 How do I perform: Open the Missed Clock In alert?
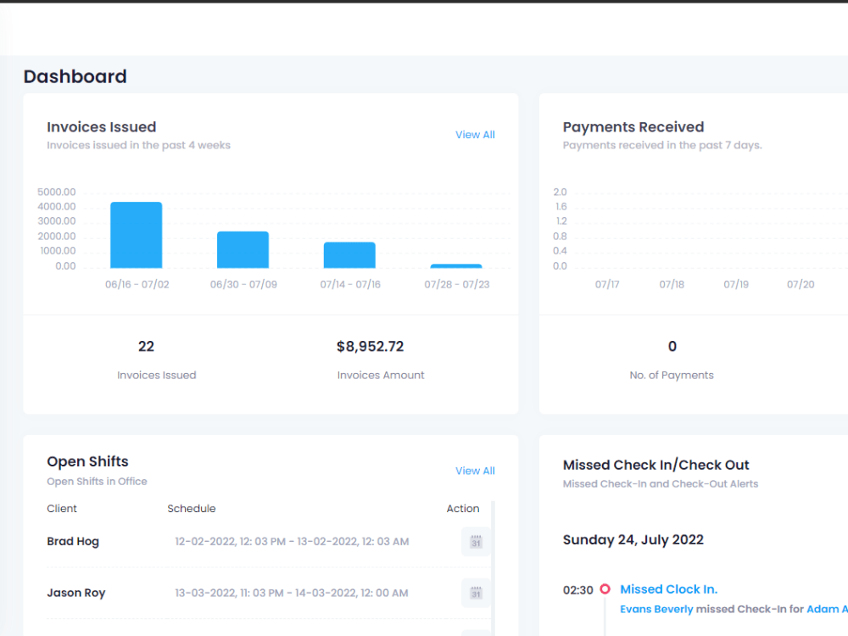(668, 589)
